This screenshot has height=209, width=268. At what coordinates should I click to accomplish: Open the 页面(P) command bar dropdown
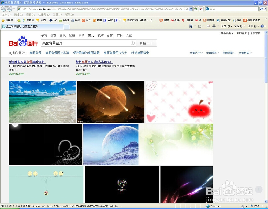226,26
